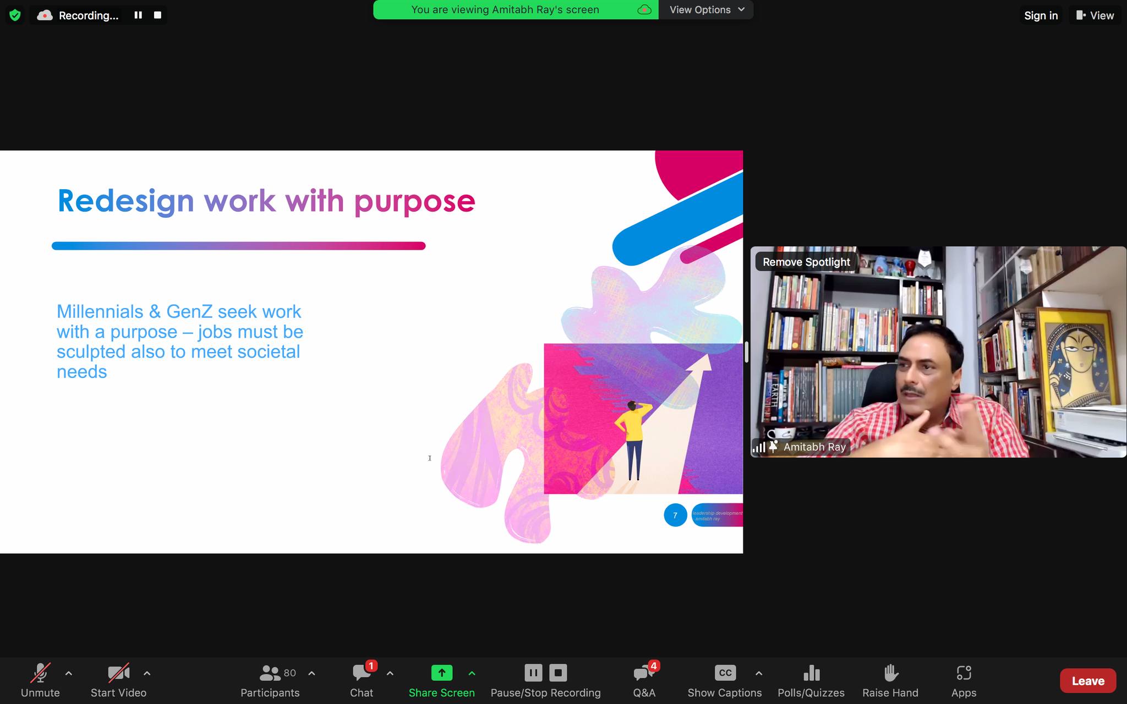Open the Apps panel

pyautogui.click(x=964, y=680)
